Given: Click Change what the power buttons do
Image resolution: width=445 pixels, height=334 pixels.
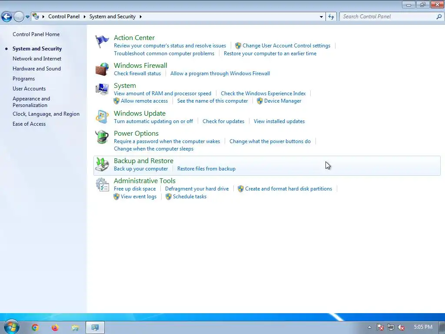Looking at the screenshot, I should 270,141.
